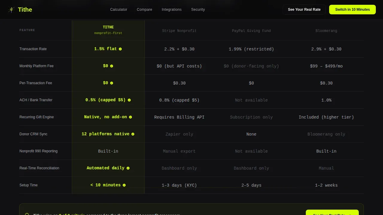Go to the Compare section
The height and width of the screenshot is (215, 383).
pos(145,10)
